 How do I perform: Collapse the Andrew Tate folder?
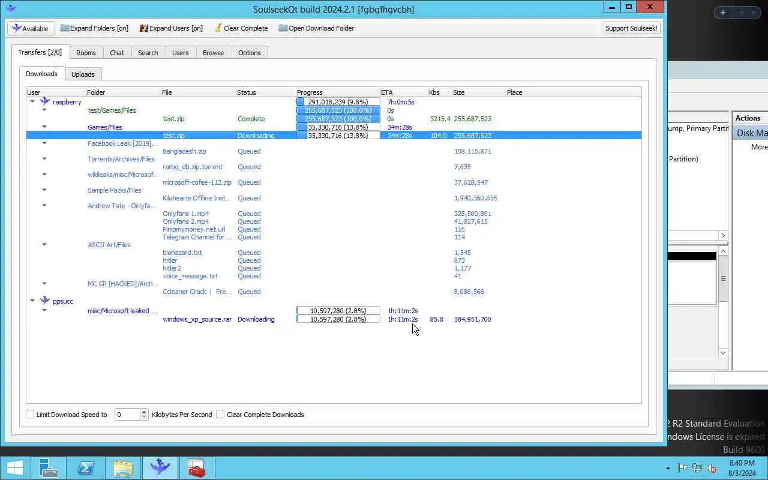(x=44, y=205)
